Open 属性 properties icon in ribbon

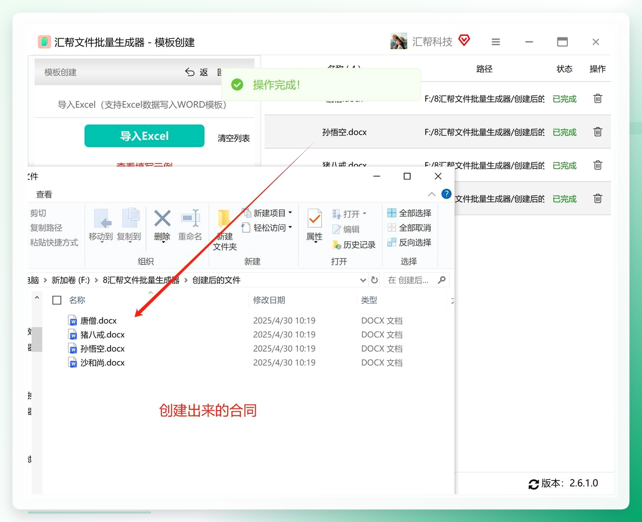pos(314,219)
